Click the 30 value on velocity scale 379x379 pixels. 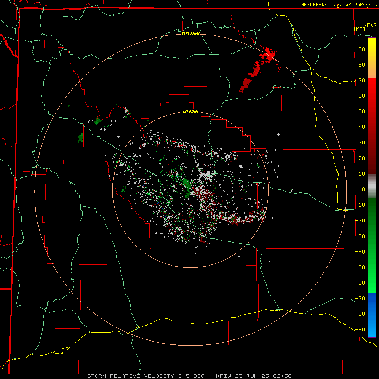(x=362, y=143)
